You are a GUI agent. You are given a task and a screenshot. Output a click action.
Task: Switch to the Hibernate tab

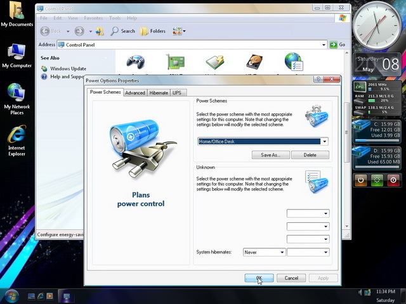point(159,93)
